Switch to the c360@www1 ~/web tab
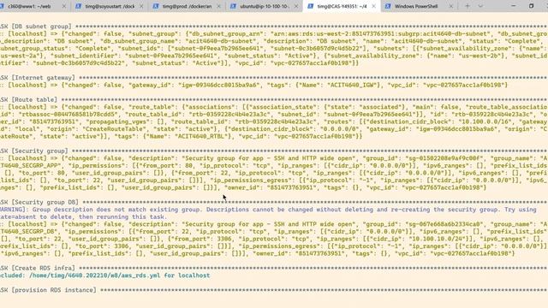The width and height of the screenshot is (548, 308). (x=30, y=6)
